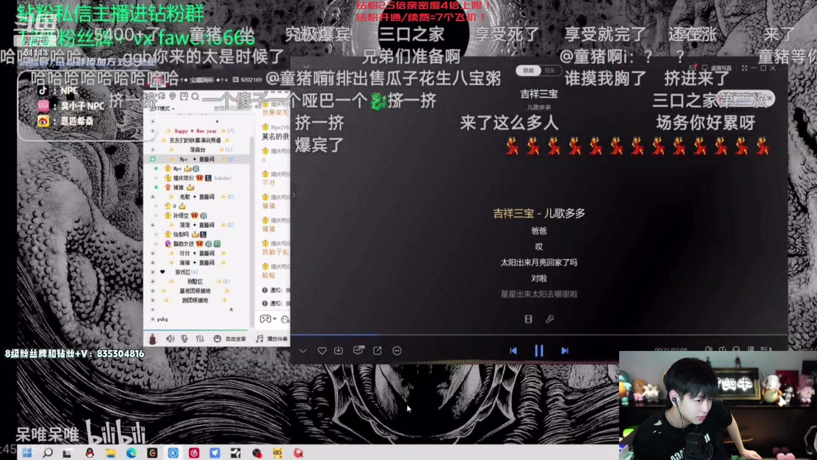Click the microphone icon in voice client toolbar
Viewport: 817px width, 460px height.
pyautogui.click(x=184, y=339)
